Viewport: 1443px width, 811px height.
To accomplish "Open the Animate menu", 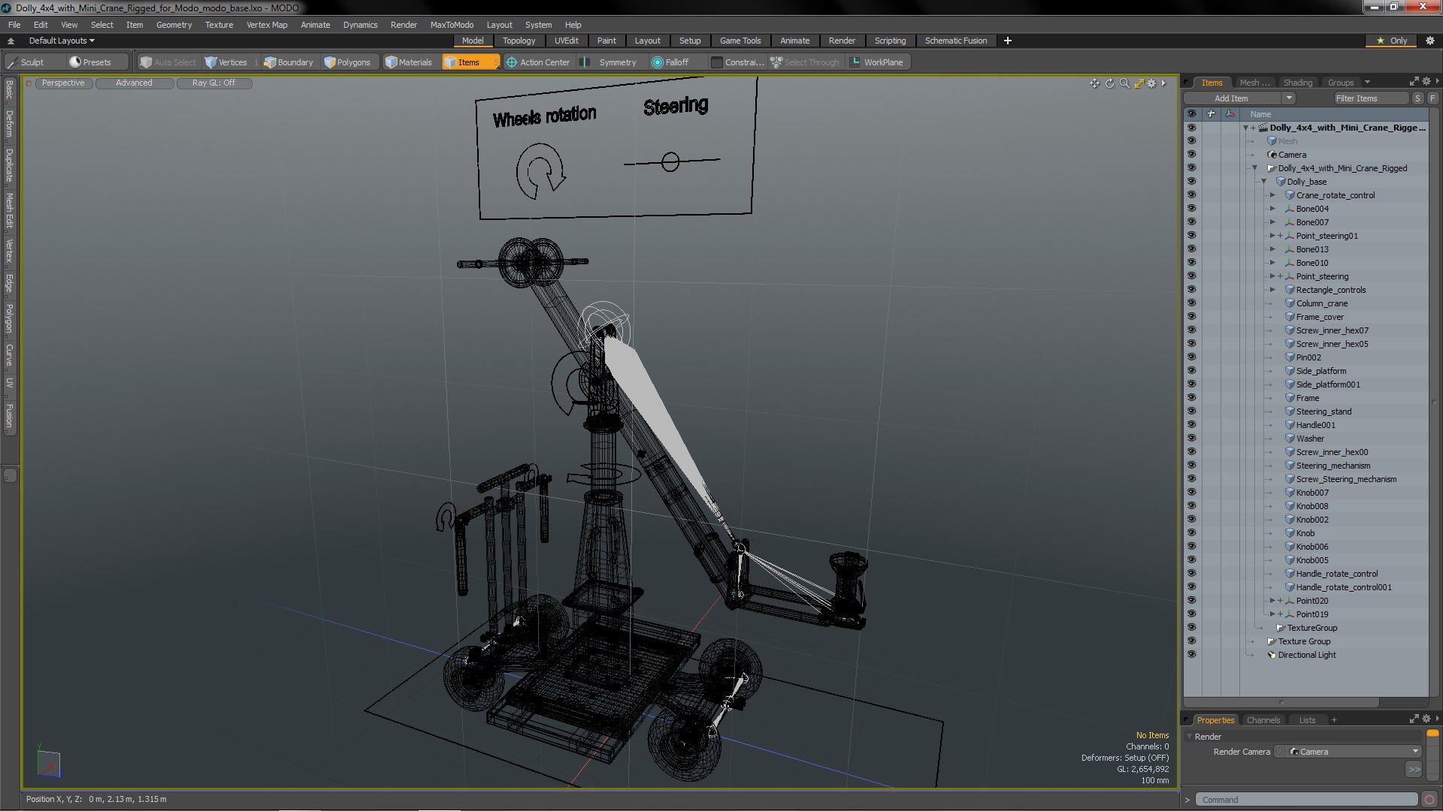I will coord(315,24).
